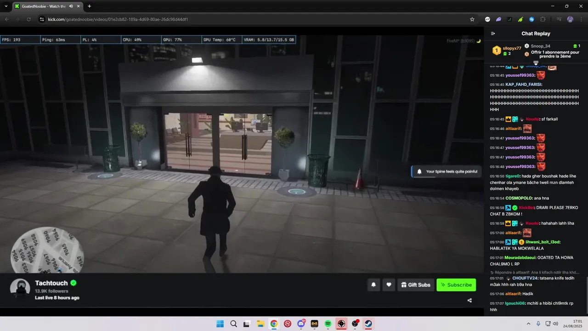Image resolution: width=588 pixels, height=331 pixels.
Task: Open the green bar-chart extension
Action: coord(520,19)
